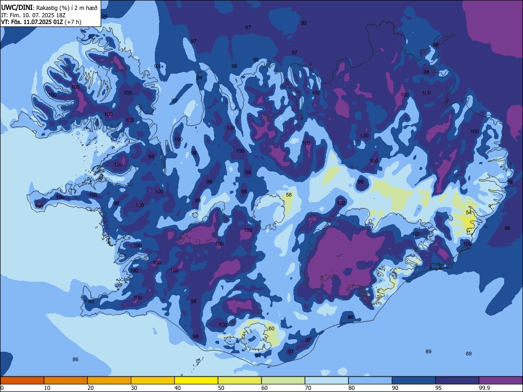Click the init time 'IT: Fim. 10. 07. 2025 18Z'
The height and width of the screenshot is (392, 523).
(33, 15)
